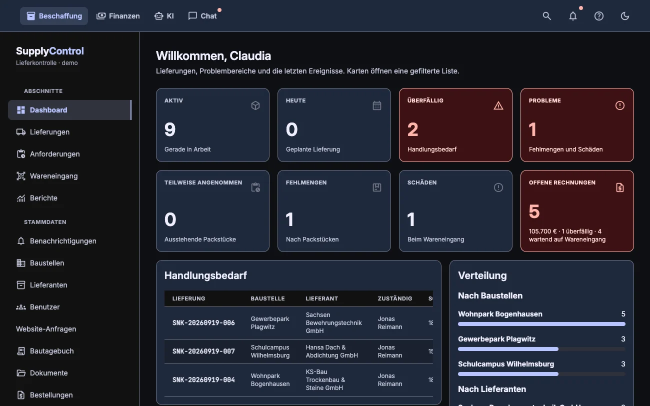Click the Benutzer people icon

[21, 307]
